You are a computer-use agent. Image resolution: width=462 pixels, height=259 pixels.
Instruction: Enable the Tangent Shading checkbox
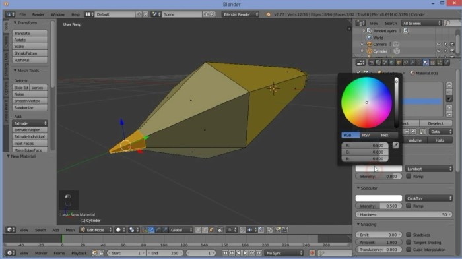pyautogui.click(x=409, y=242)
